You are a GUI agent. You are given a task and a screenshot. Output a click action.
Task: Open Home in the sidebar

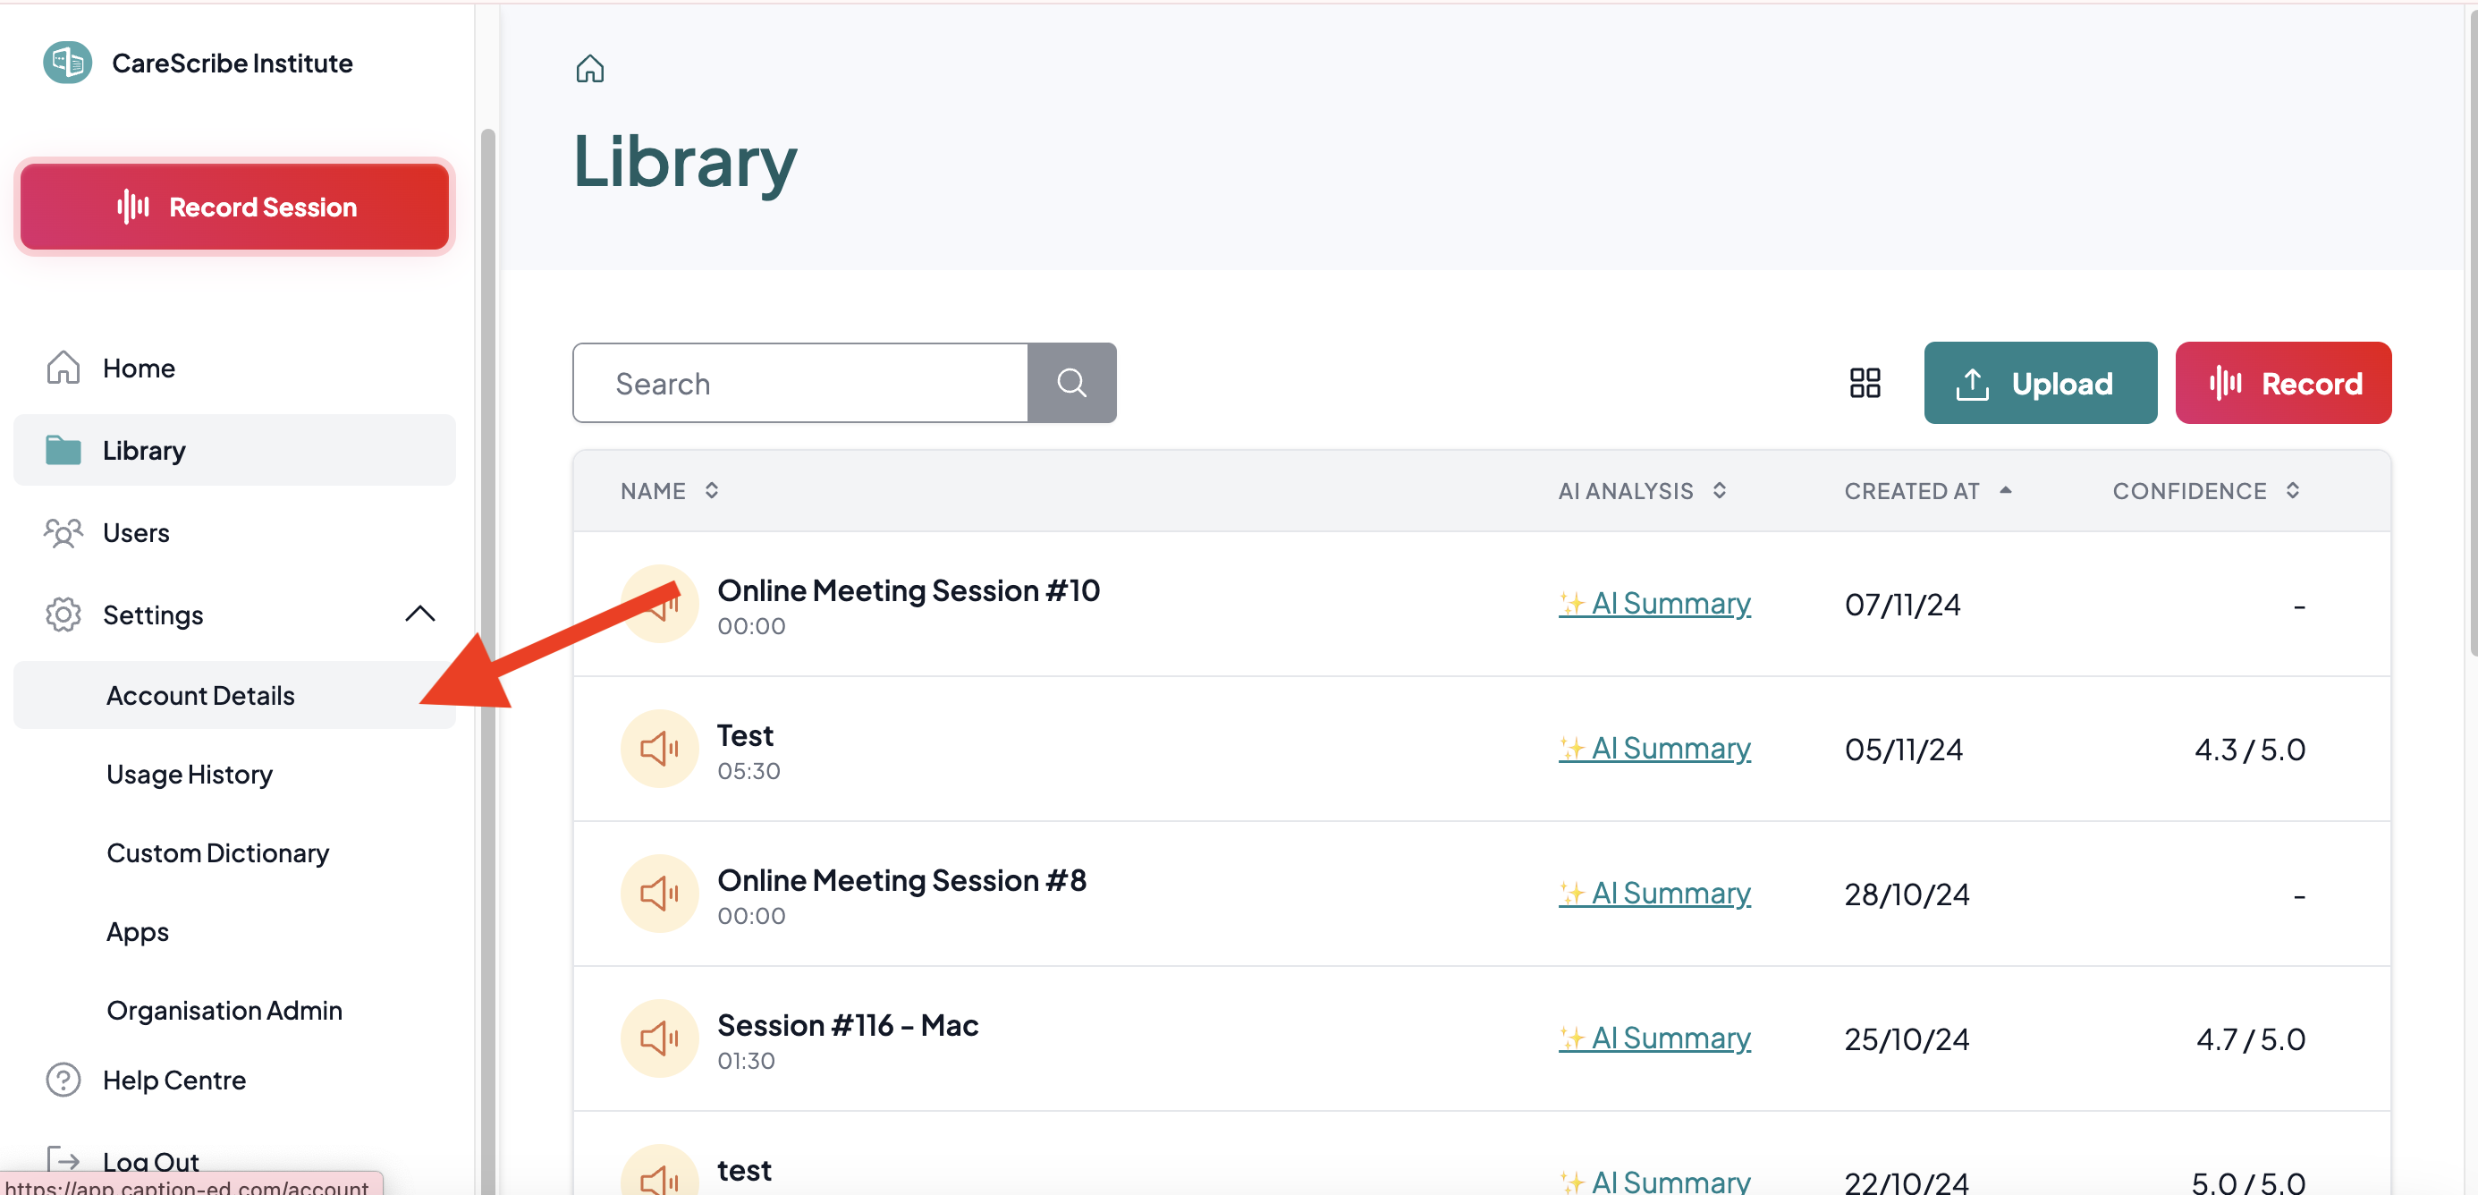[234, 368]
